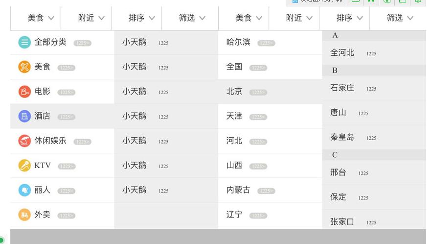Image resolution: width=432 pixels, height=244 pixels.
Task: Select the 休闲娱乐 category
Action: coord(62,141)
